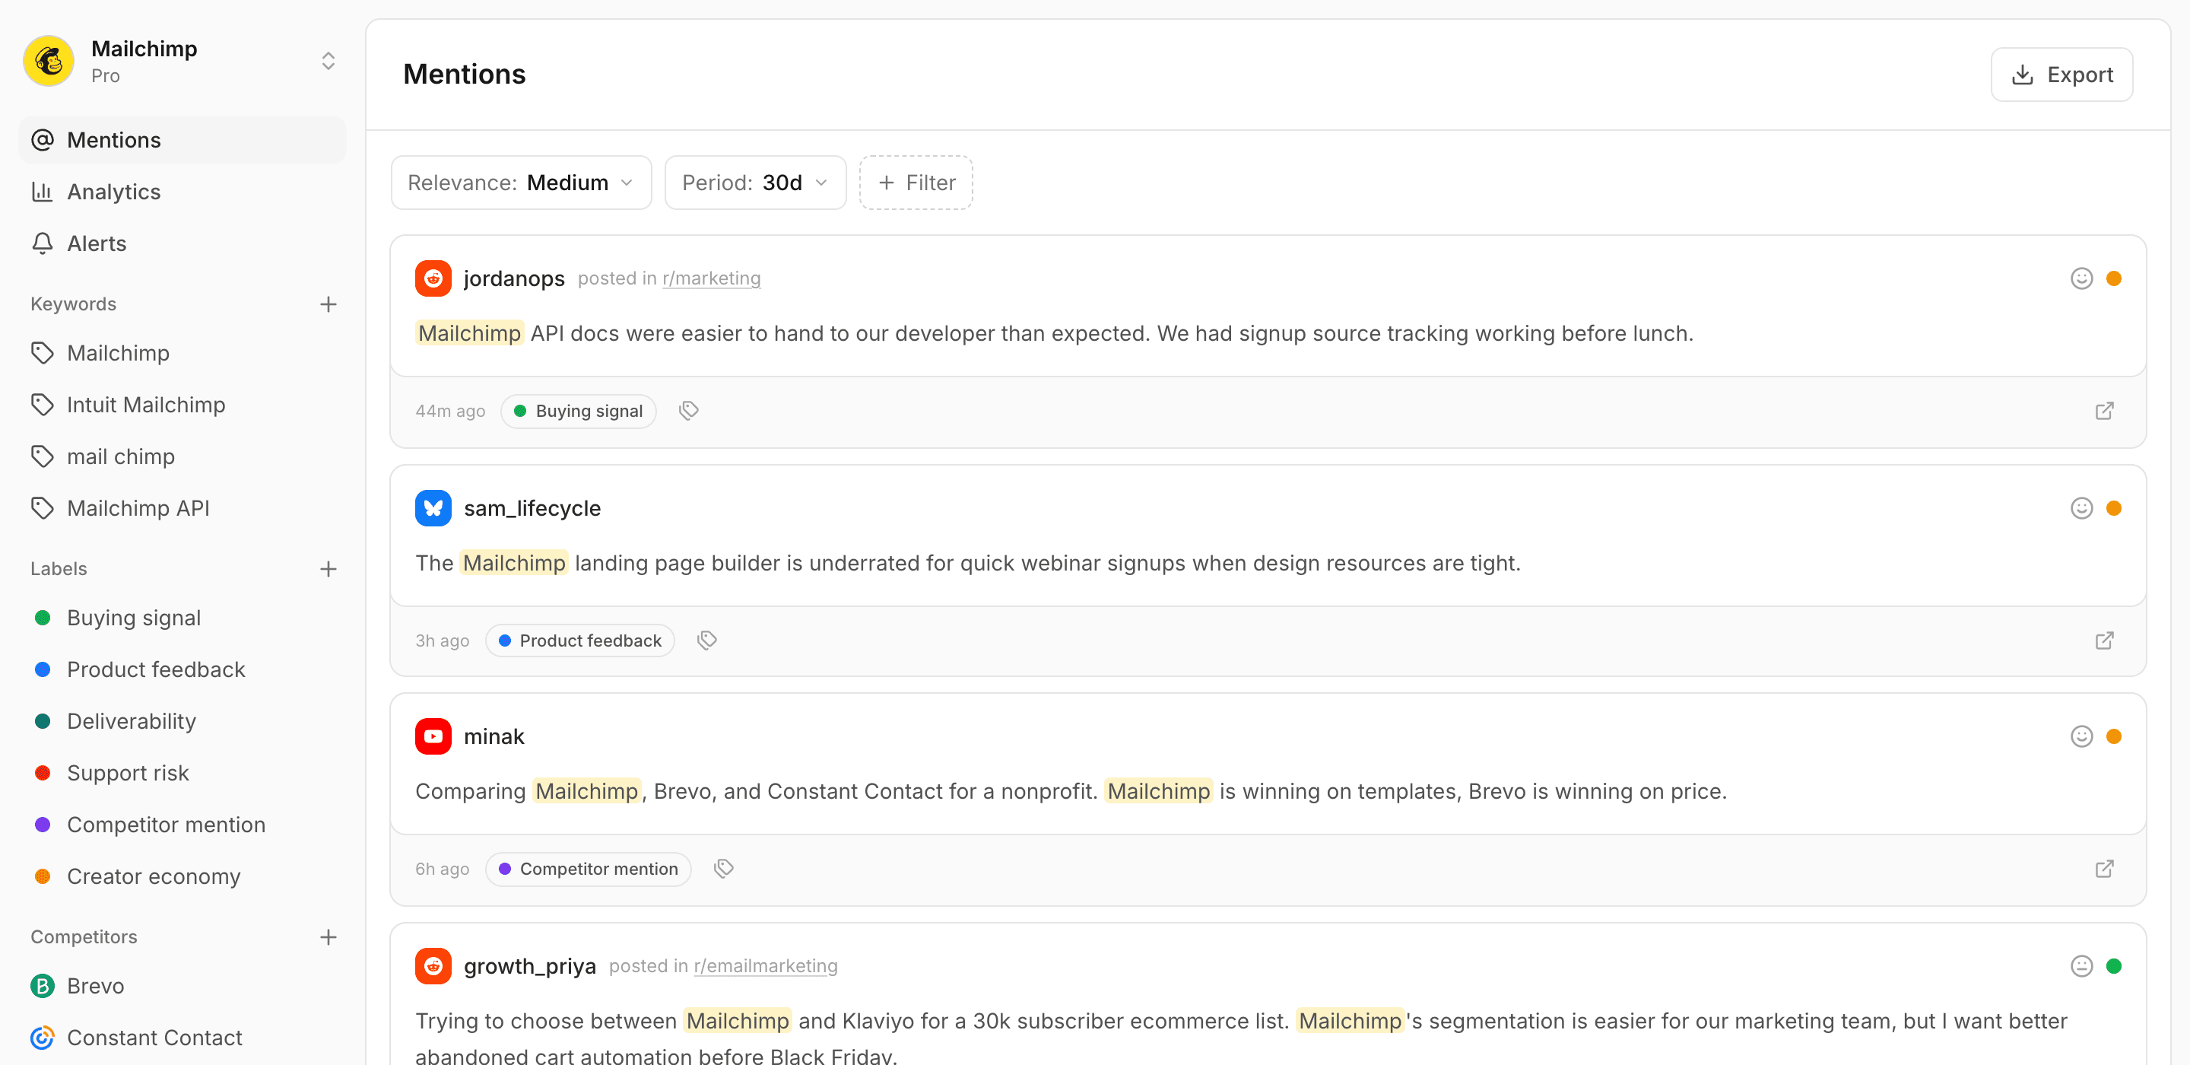This screenshot has width=2190, height=1065.
Task: Add label tag to minak mention
Action: pyautogui.click(x=725, y=869)
